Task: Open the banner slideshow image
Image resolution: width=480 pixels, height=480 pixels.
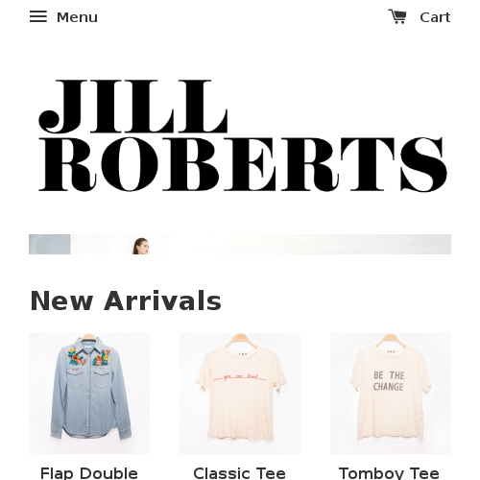Action: coord(240,244)
